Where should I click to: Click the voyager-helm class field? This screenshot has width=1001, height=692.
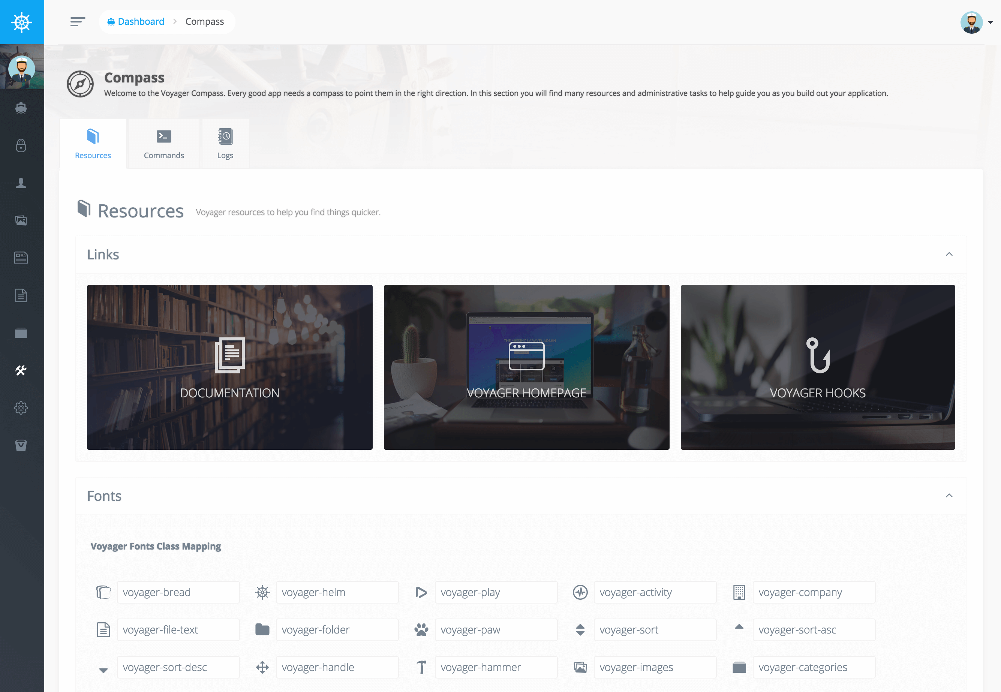pyautogui.click(x=337, y=592)
